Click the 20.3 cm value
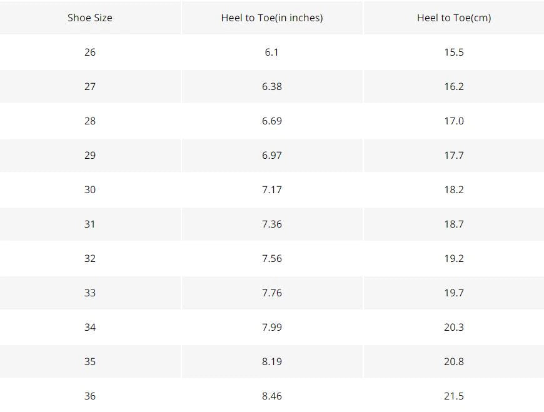The height and width of the screenshot is (412, 544). point(454,327)
